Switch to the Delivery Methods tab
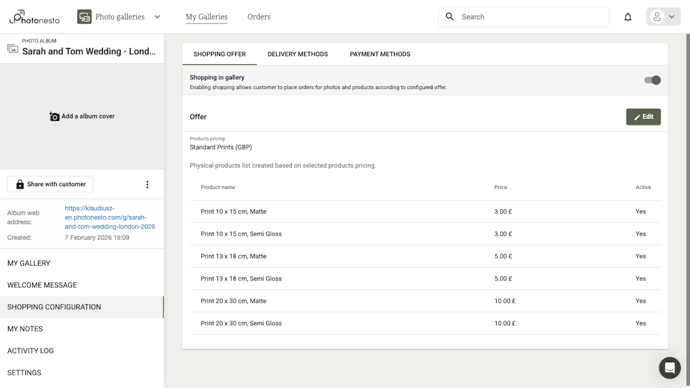Viewport: 690px width, 388px height. pos(297,54)
